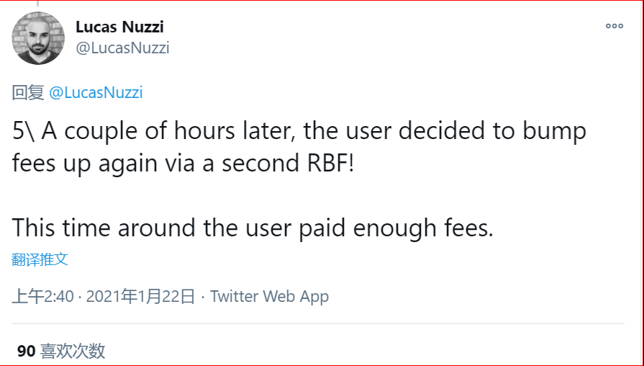Click the 回复 replying-to label

point(28,92)
